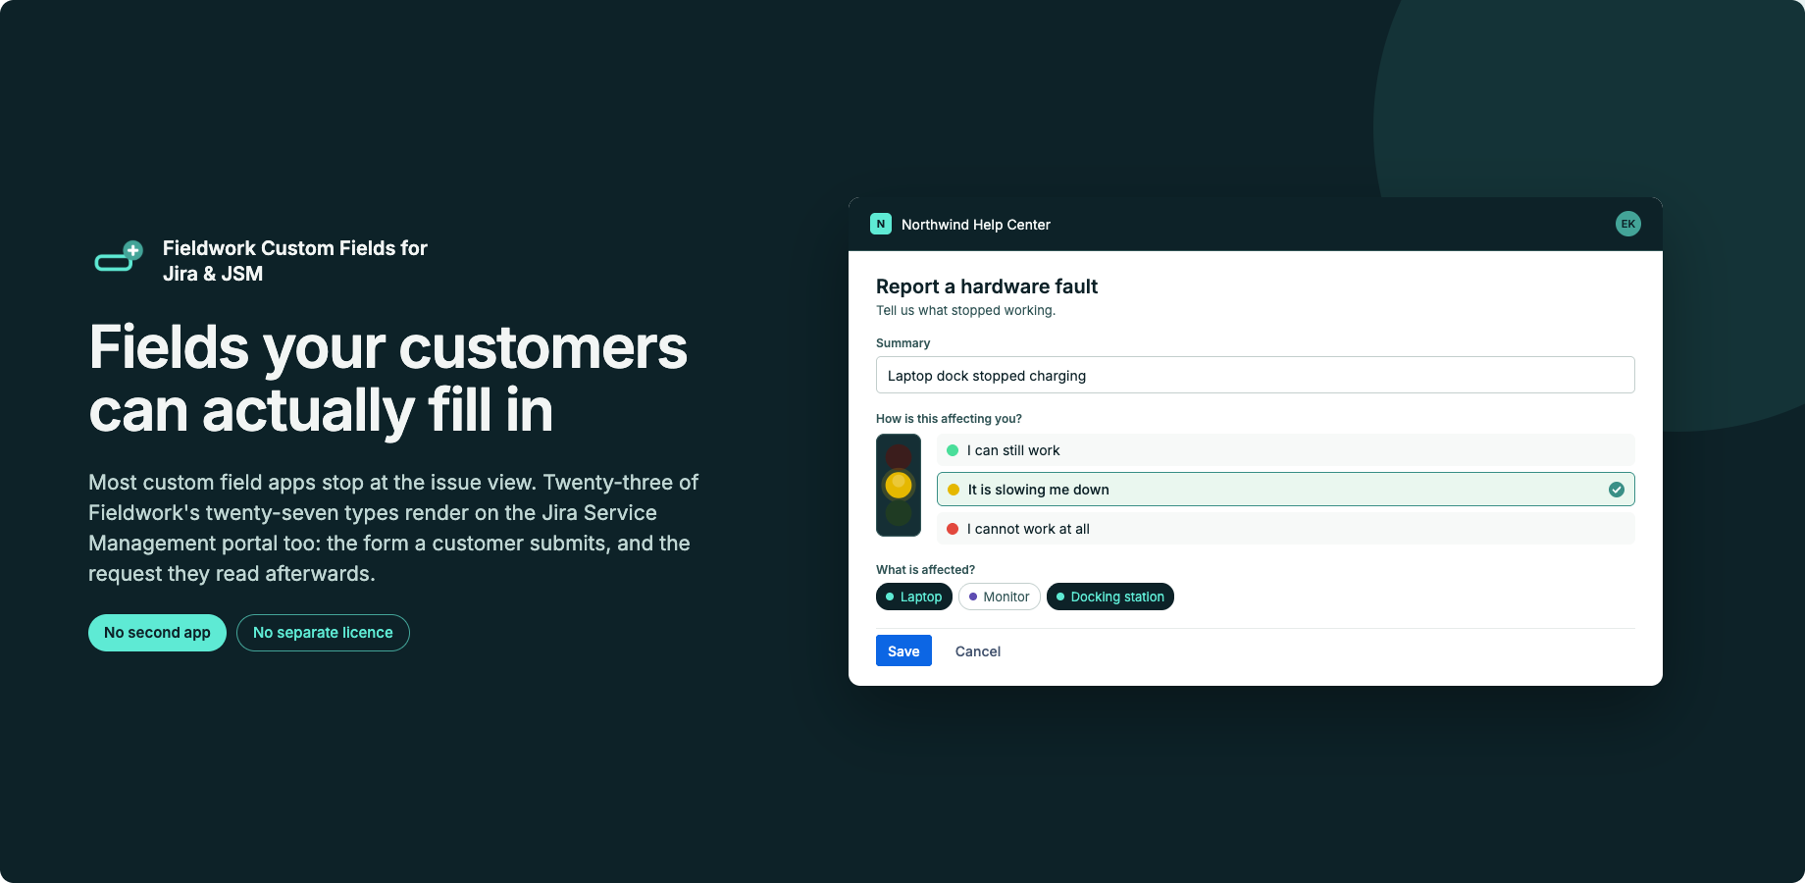Click the Save button
The image size is (1805, 883).
(x=903, y=650)
